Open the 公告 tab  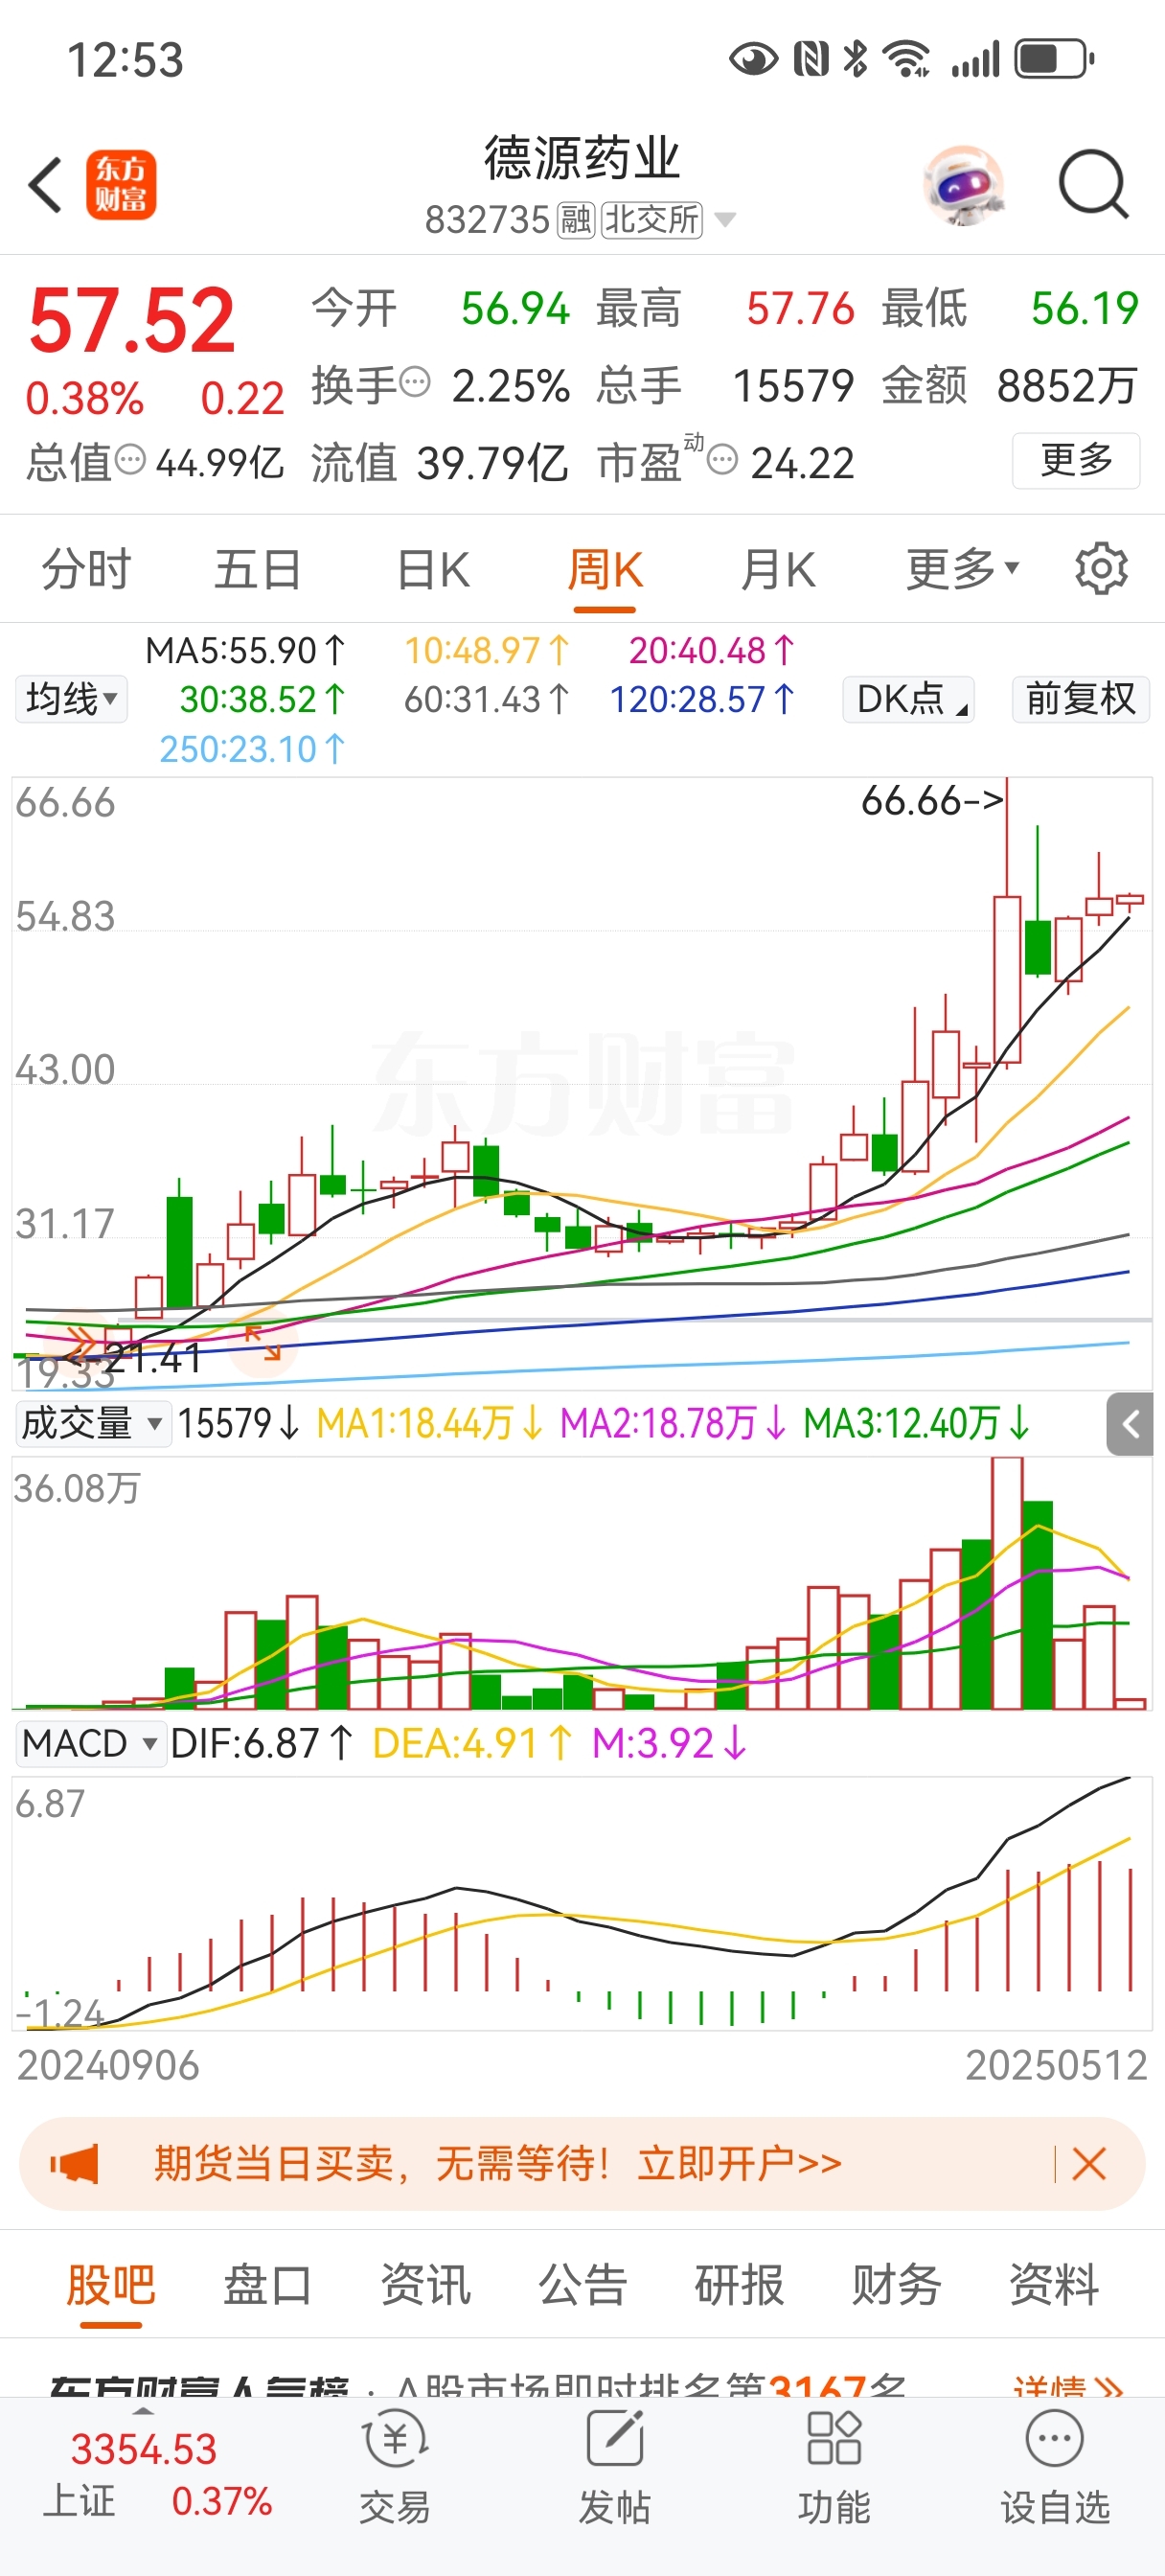click(x=582, y=2285)
